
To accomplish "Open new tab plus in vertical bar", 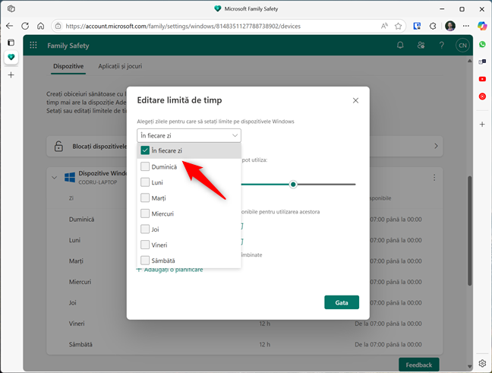I will [11, 75].
